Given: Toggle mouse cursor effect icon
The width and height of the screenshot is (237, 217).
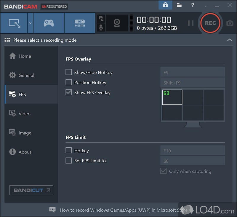Looking at the screenshot, I should click(x=101, y=19).
